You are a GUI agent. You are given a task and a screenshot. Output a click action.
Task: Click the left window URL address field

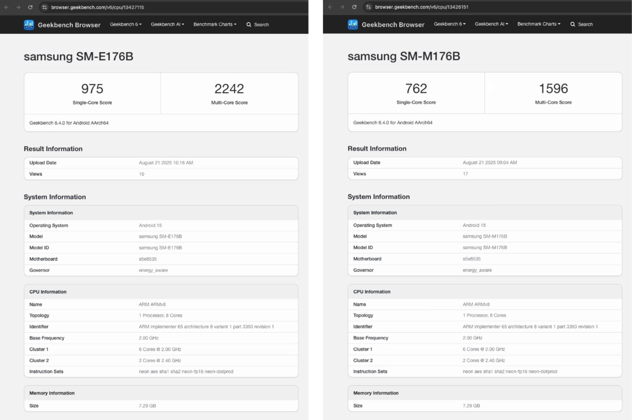click(174, 7)
